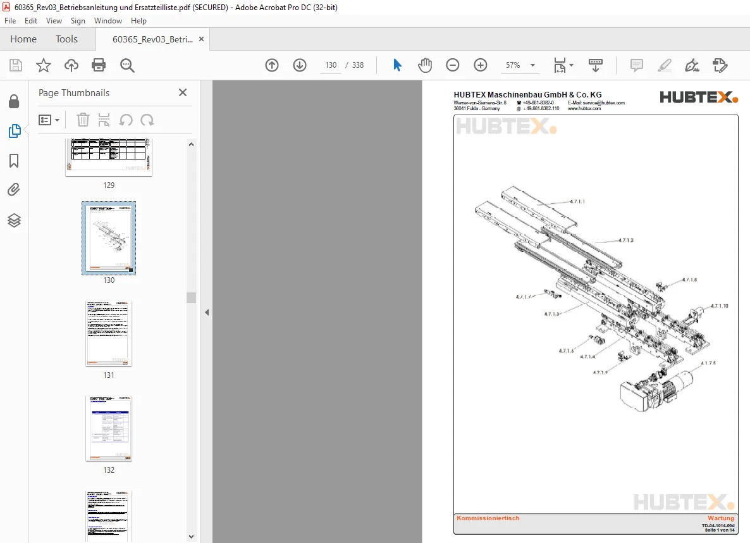Click Kommissioniertisch footer text

(488, 518)
